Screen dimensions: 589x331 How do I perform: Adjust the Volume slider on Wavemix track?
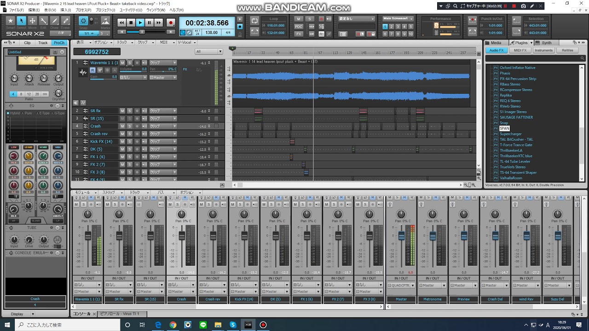[x=133, y=69]
